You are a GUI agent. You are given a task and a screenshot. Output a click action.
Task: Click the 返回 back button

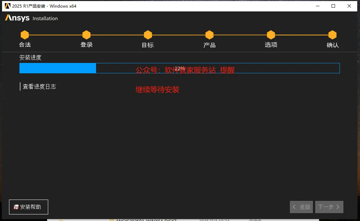[301, 207]
